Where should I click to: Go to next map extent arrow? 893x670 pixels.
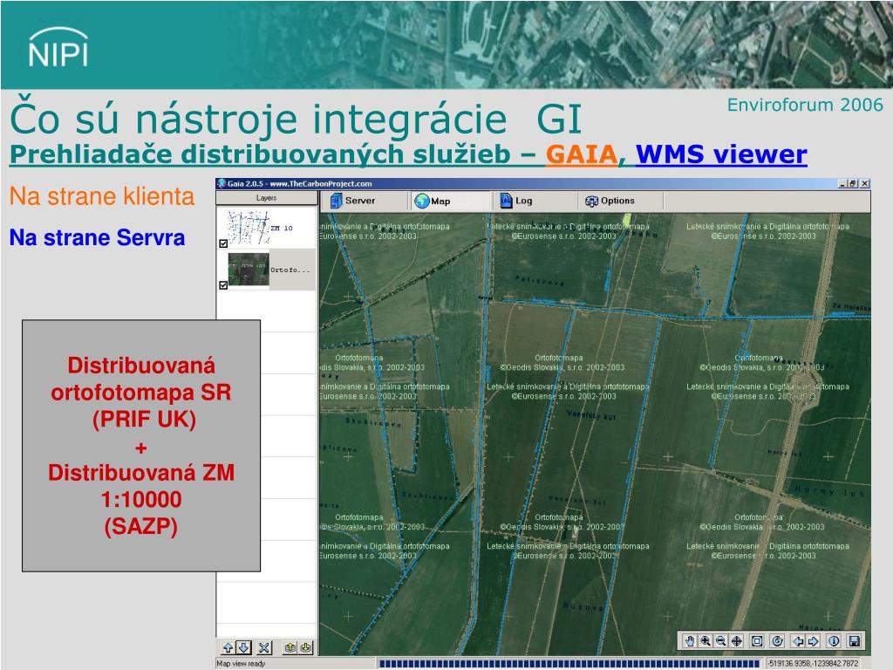point(814,641)
